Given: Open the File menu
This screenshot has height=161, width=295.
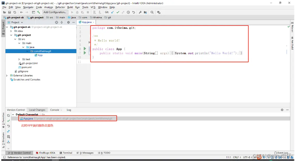Looking at the screenshot, I should click(4, 7).
